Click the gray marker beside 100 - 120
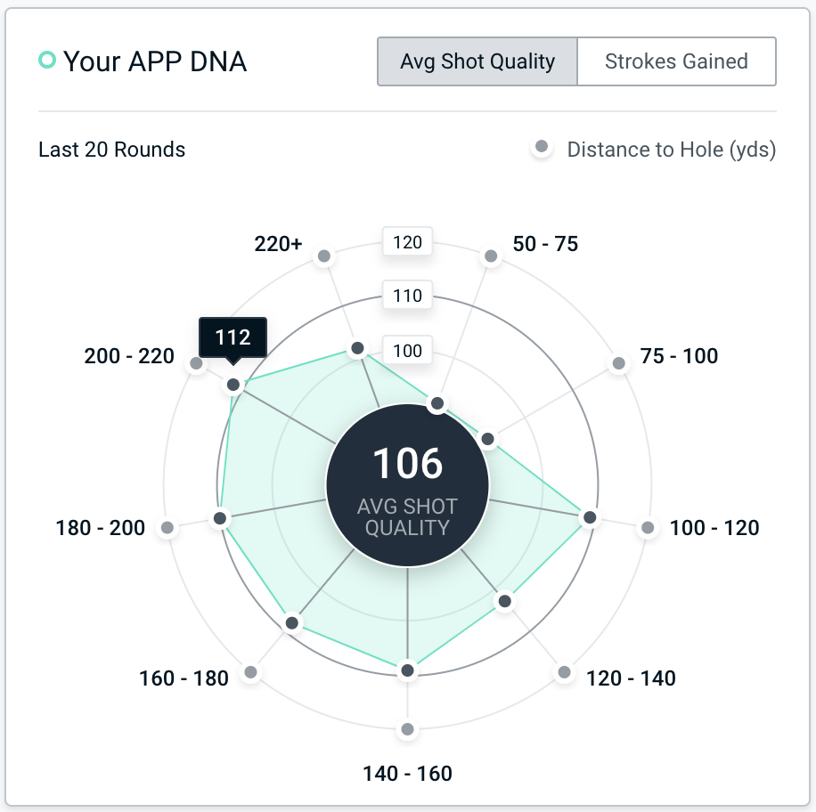Screen dimensions: 816x812 648,528
